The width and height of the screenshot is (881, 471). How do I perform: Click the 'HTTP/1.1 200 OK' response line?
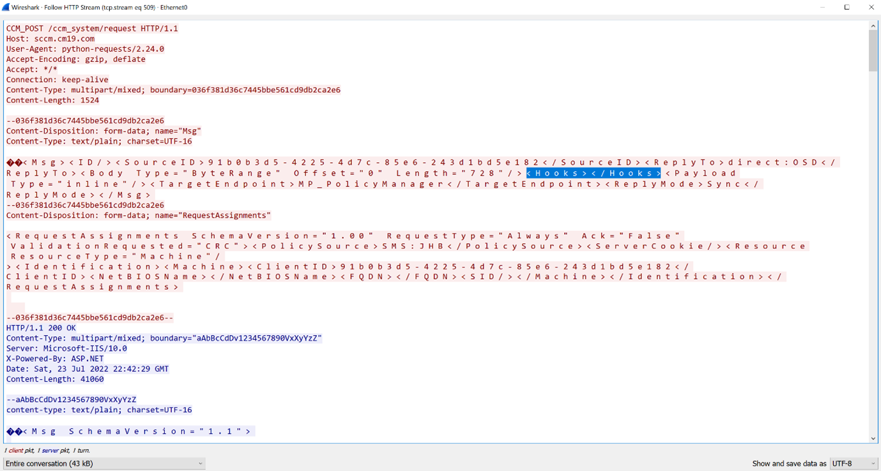(x=41, y=328)
